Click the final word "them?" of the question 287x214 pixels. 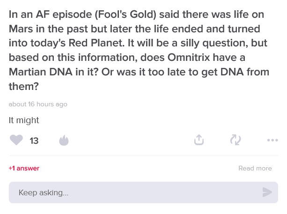pos(23,87)
